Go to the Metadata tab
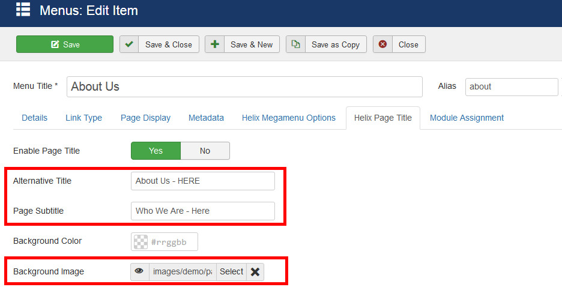The image size is (562, 287). point(206,118)
